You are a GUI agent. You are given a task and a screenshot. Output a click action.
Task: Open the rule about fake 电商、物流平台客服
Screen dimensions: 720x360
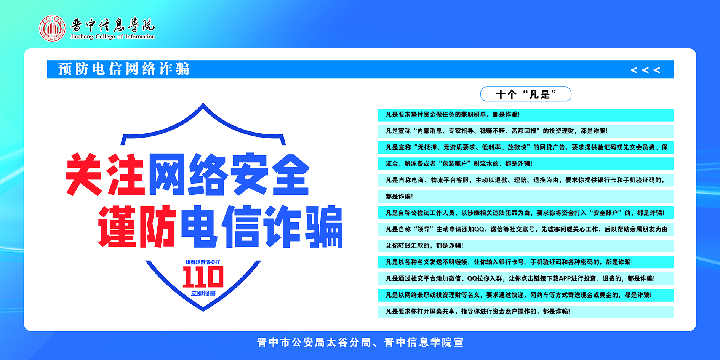pyautogui.click(x=525, y=180)
